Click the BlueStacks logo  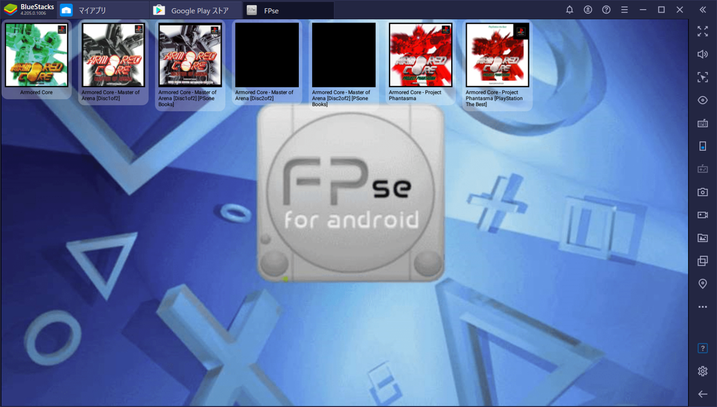tap(11, 10)
